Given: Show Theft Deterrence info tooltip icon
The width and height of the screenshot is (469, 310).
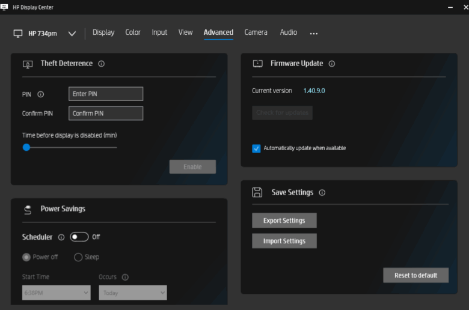Looking at the screenshot, I should [102, 64].
